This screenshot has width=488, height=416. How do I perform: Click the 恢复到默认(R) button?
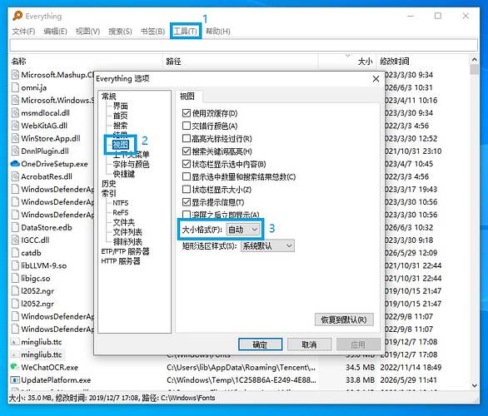point(344,319)
